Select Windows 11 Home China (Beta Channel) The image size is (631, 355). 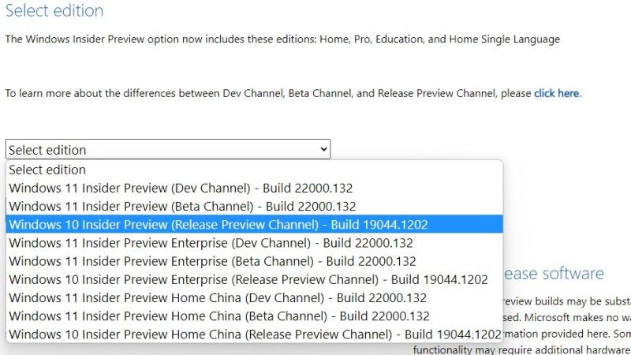254,316
